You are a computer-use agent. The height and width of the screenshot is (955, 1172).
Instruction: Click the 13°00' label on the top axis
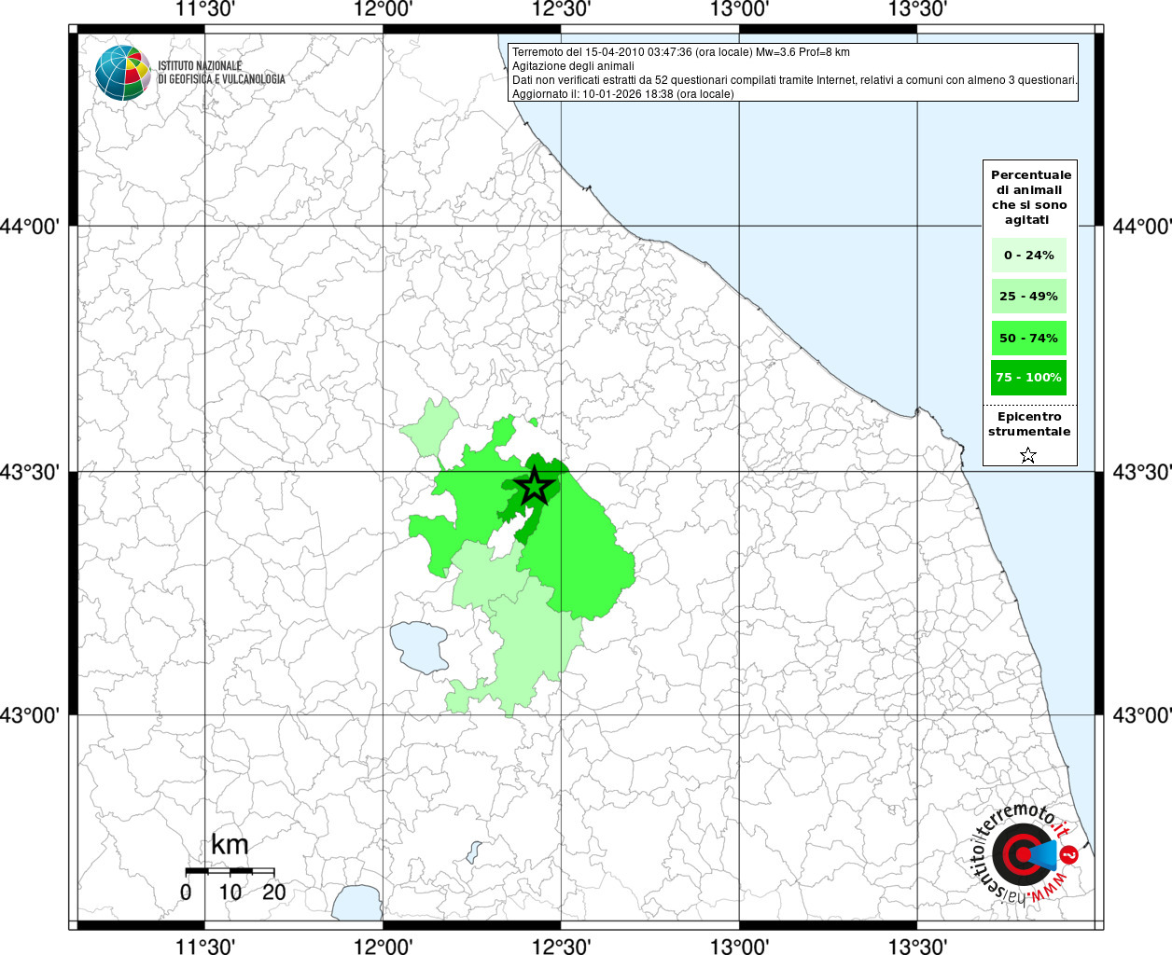[x=739, y=10]
